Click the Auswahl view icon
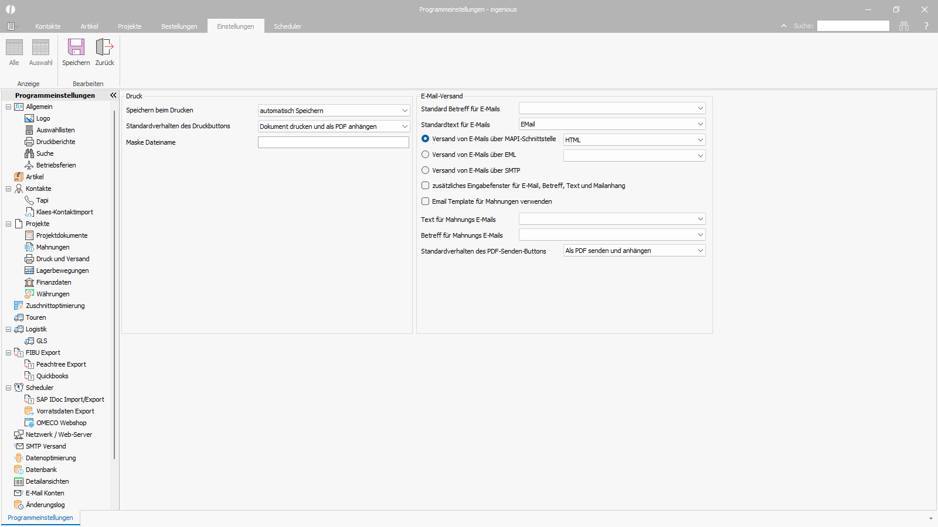The image size is (938, 527). [40, 47]
